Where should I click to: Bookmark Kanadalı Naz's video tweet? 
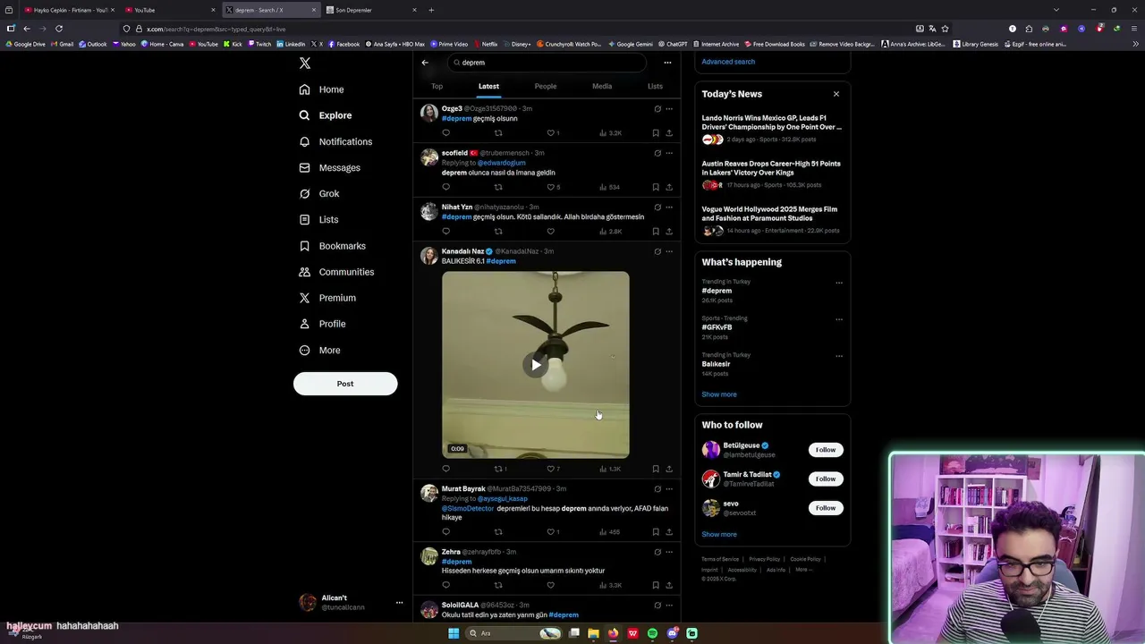click(x=656, y=469)
